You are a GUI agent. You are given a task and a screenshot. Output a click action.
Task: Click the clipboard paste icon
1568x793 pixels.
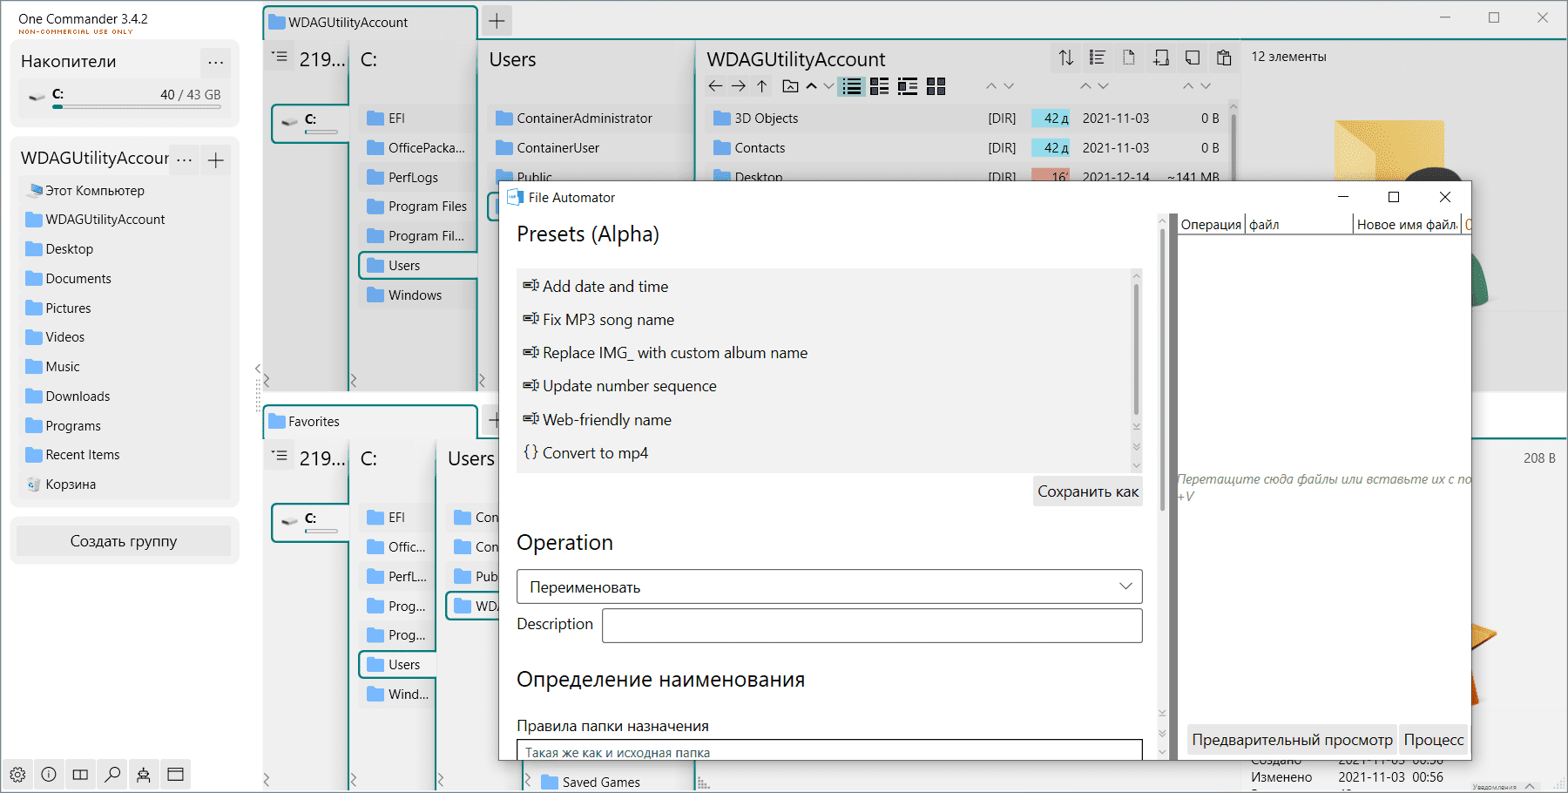click(1224, 58)
